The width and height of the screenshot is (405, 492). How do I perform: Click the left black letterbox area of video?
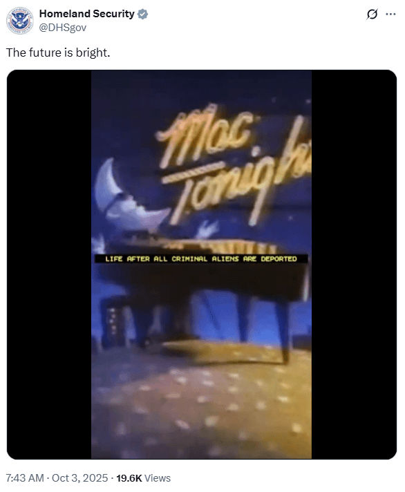point(49,265)
